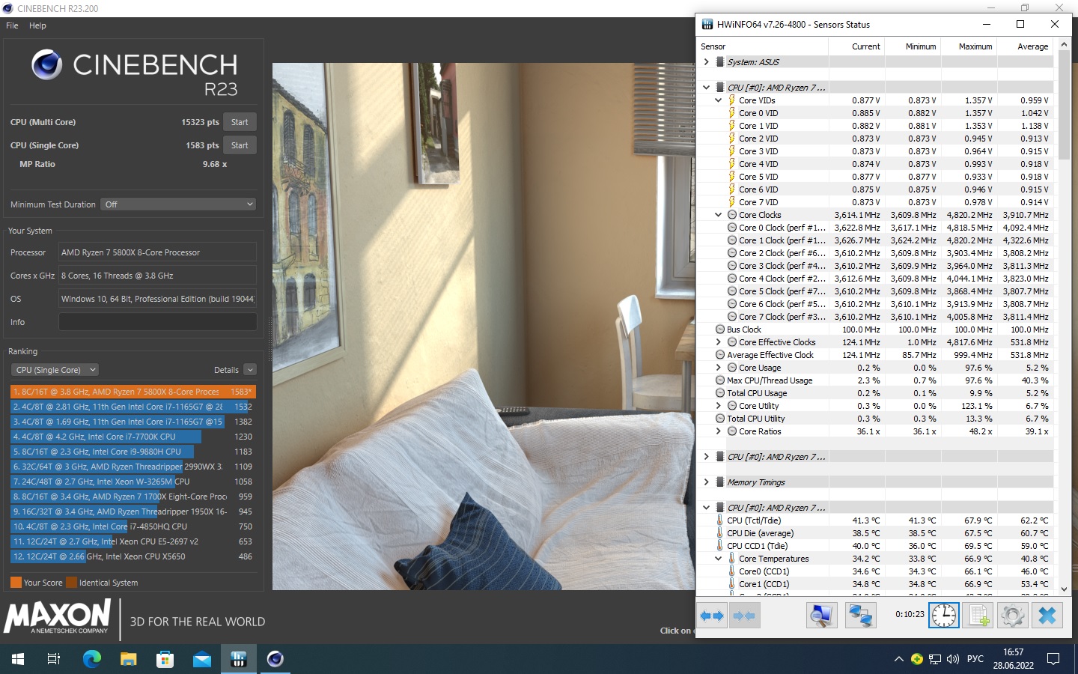1078x674 pixels.
Task: Click the scroll-down arrow in HWiNFO sensors list
Action: click(x=1065, y=589)
